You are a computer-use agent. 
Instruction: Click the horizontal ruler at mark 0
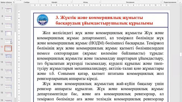tap(100, 5)
